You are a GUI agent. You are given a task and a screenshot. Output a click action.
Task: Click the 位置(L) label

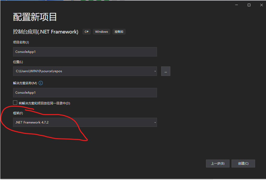[18, 62]
